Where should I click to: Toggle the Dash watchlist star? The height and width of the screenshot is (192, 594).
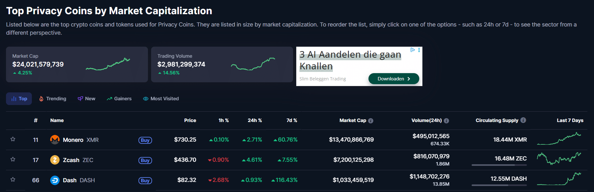pos(13,179)
